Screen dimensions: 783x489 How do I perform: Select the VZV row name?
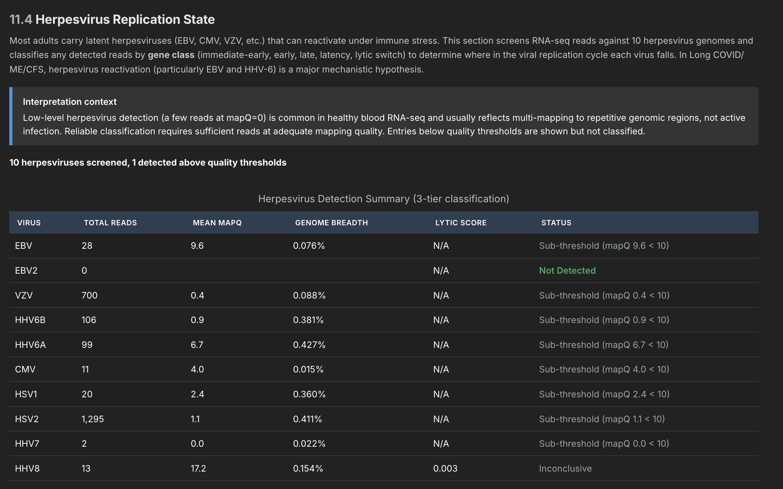(24, 295)
